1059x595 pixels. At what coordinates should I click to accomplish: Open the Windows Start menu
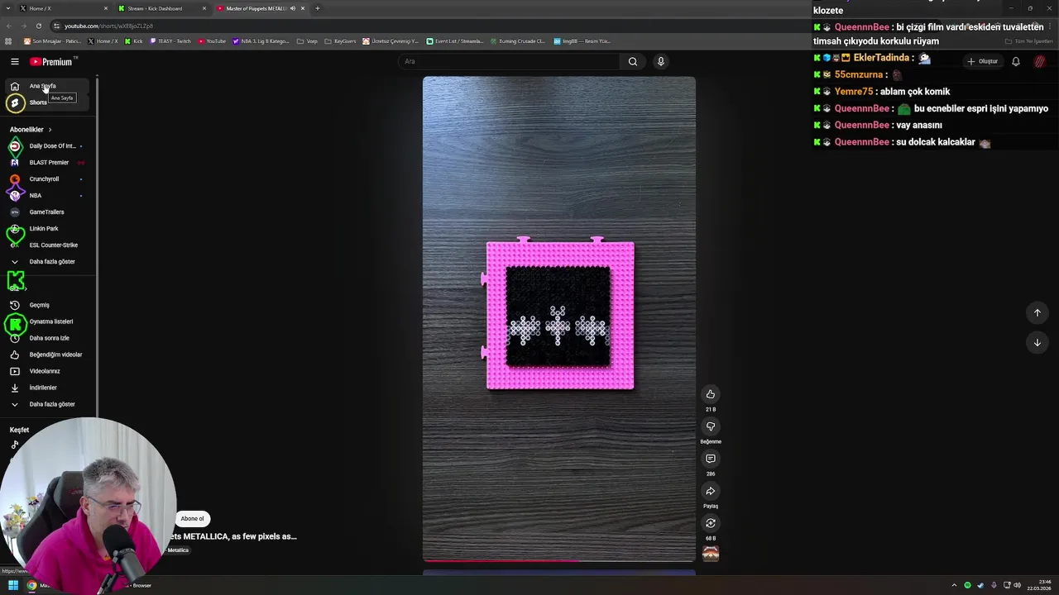13,585
